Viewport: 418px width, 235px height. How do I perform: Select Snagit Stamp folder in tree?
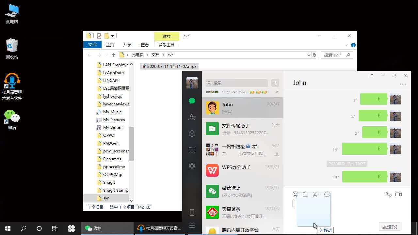(x=112, y=190)
